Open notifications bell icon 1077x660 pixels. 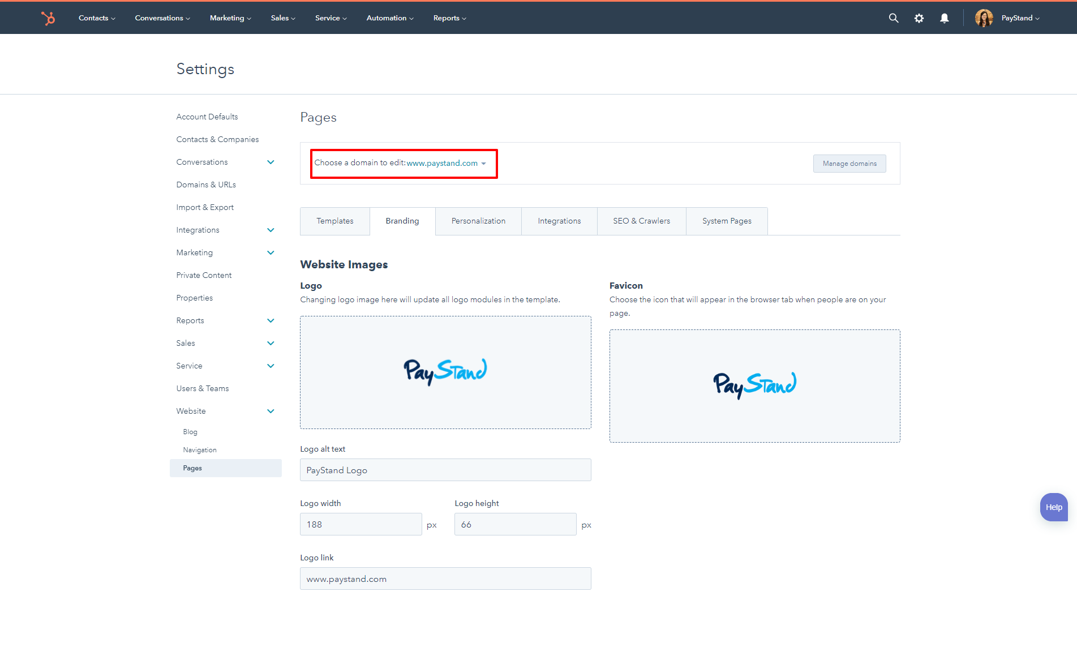945,18
